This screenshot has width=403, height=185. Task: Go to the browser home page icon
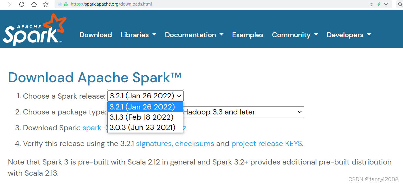[x=34, y=4]
